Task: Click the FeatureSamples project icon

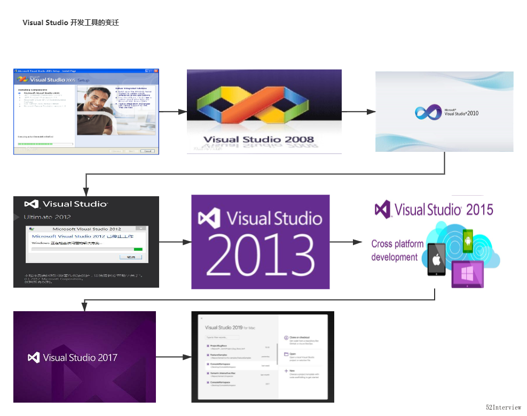Action: coord(208,355)
